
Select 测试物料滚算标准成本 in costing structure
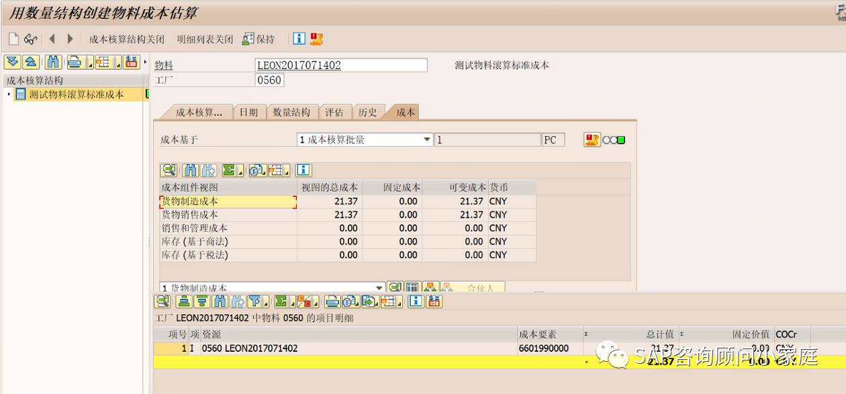[x=76, y=94]
